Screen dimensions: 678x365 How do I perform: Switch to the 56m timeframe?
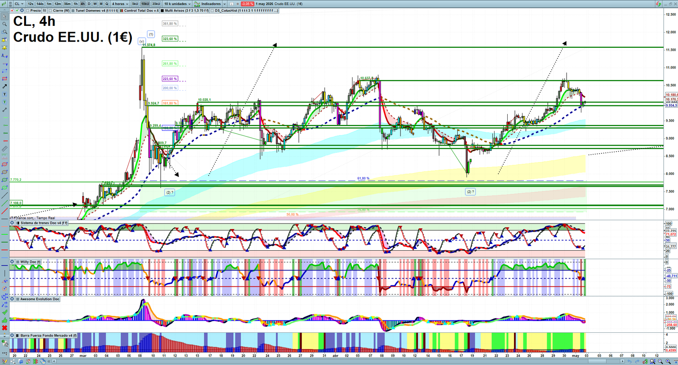(67, 4)
